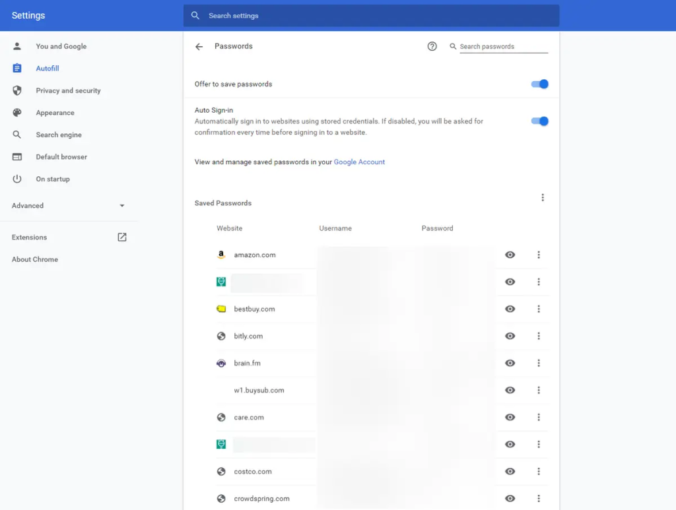Image resolution: width=676 pixels, height=510 pixels.
Task: Show password for w1.buysub.com
Action: point(510,390)
